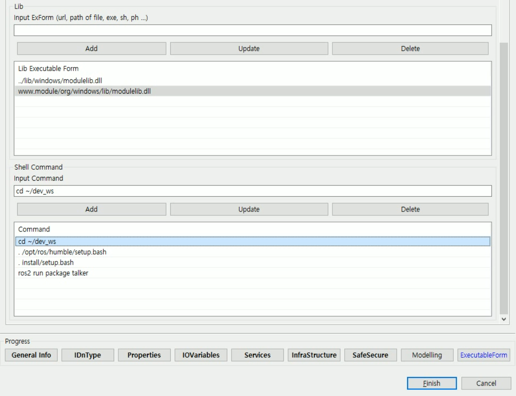
Task: Click Update under Shell Command section
Action: [249, 210]
